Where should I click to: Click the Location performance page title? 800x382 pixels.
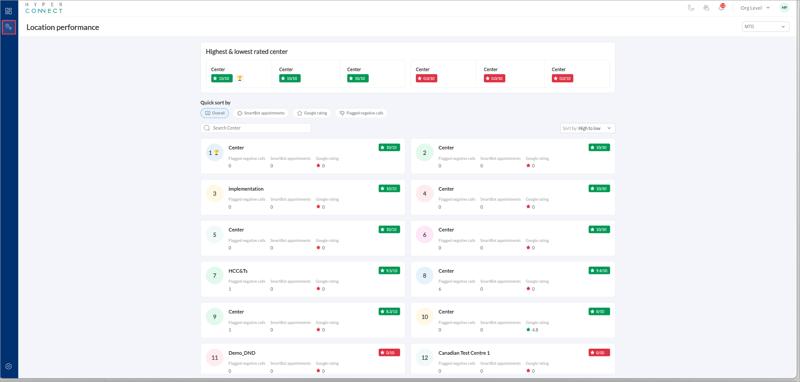pyautogui.click(x=62, y=27)
